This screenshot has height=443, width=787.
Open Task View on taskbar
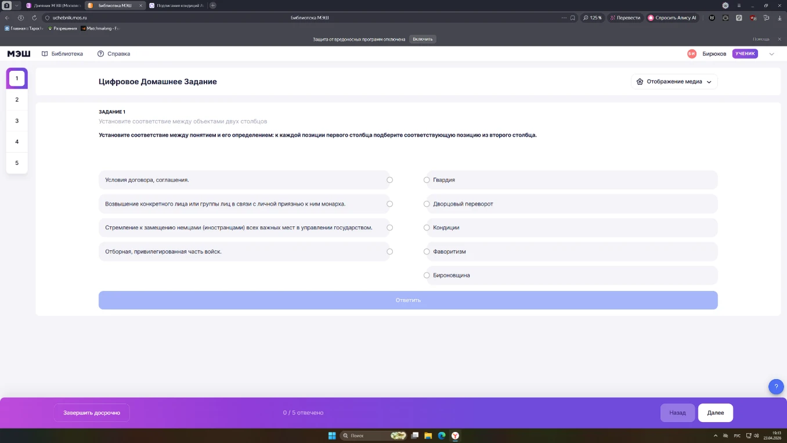(x=414, y=435)
